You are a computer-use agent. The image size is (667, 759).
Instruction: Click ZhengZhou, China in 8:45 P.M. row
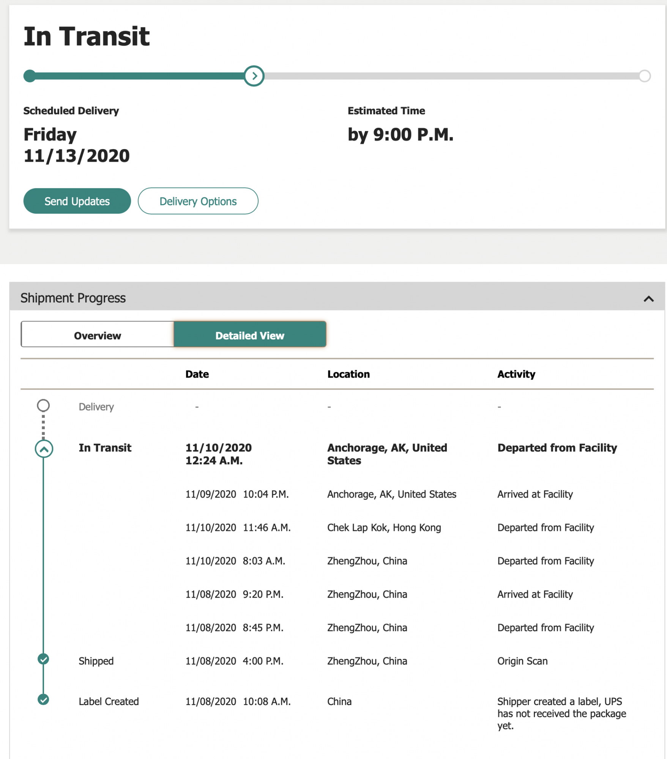367,628
